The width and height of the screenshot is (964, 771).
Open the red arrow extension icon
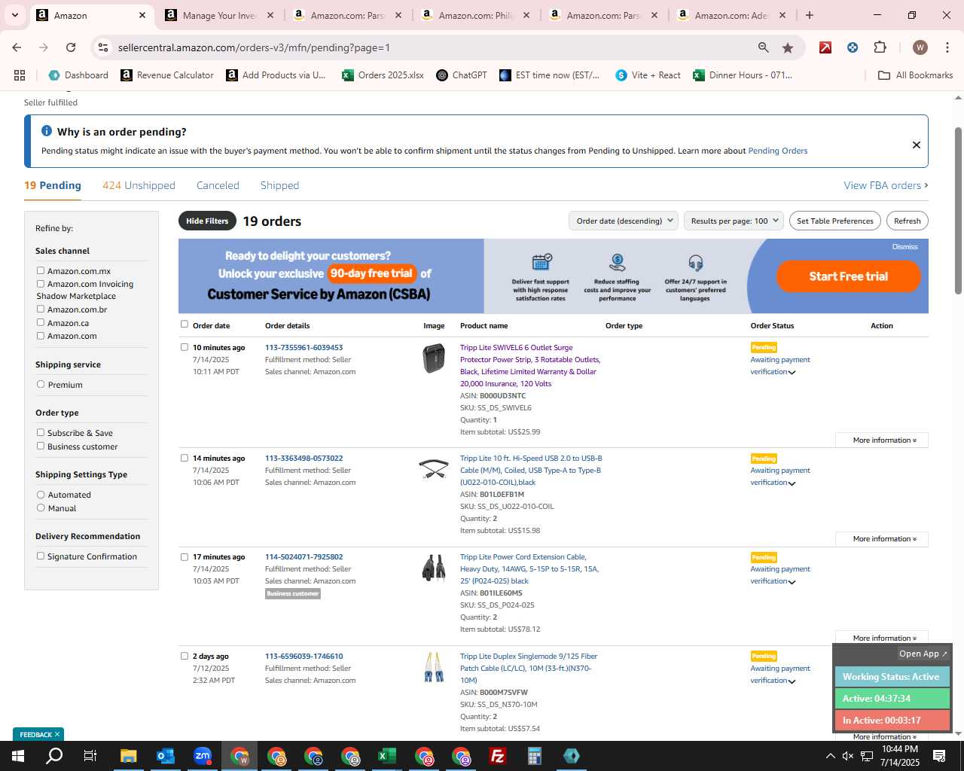825,47
